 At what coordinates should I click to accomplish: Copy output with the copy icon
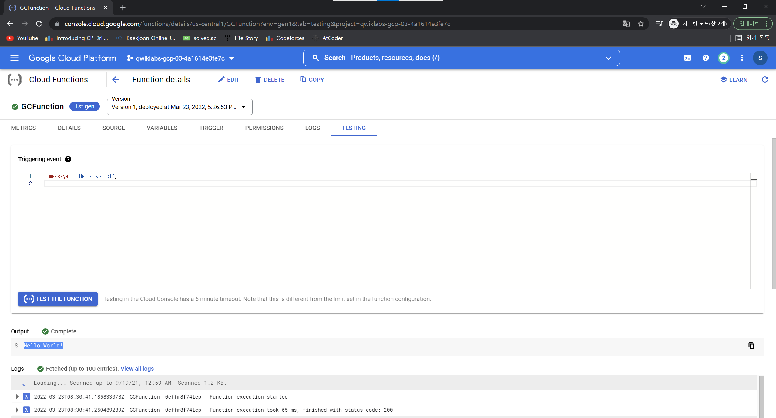coord(751,346)
